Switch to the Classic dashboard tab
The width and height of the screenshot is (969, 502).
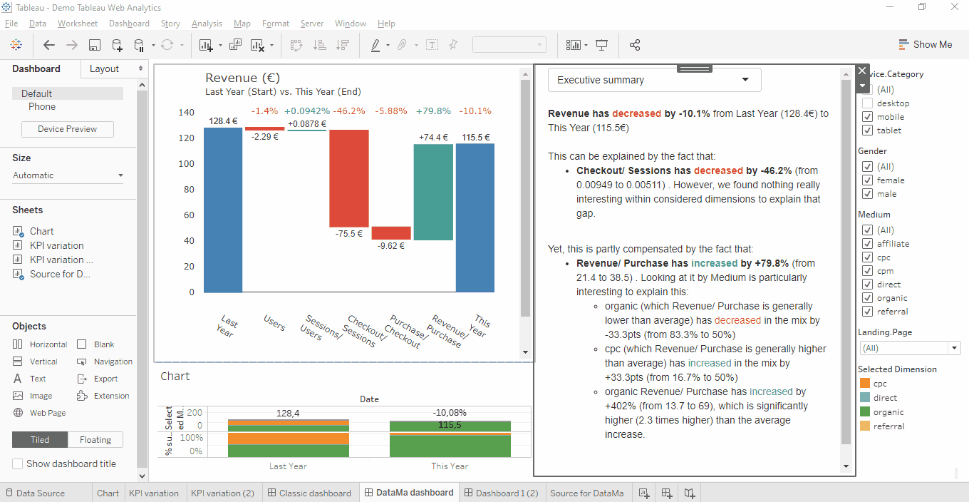pyautogui.click(x=310, y=493)
